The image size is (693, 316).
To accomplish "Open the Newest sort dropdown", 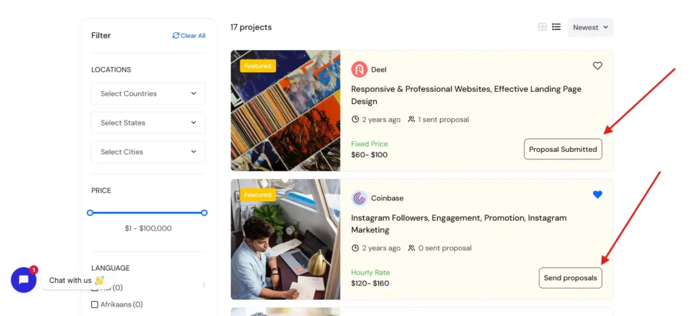I will click(x=590, y=28).
